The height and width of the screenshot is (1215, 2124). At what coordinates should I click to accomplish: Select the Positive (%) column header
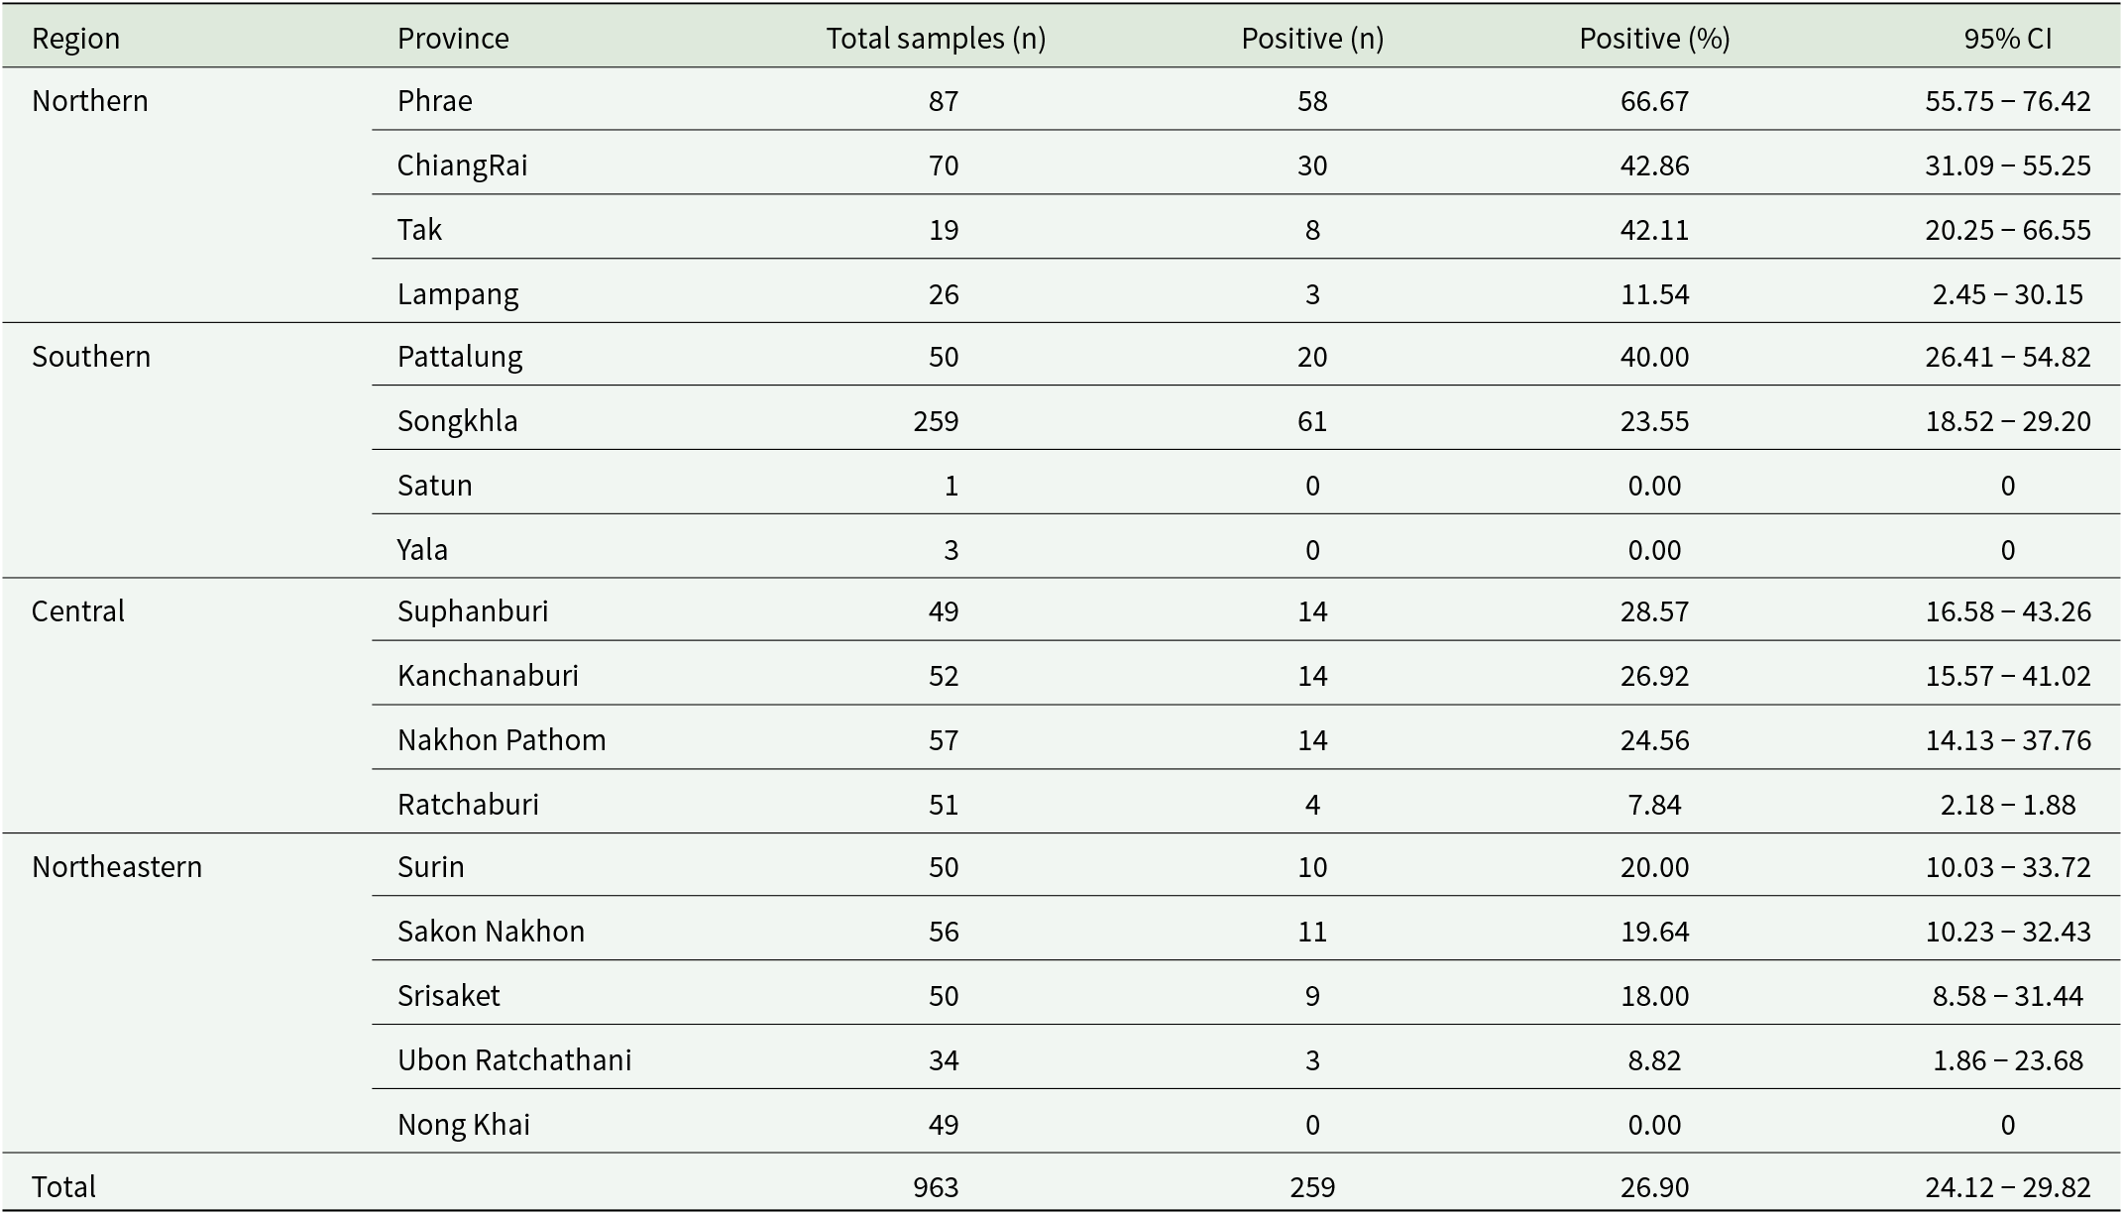click(1654, 39)
